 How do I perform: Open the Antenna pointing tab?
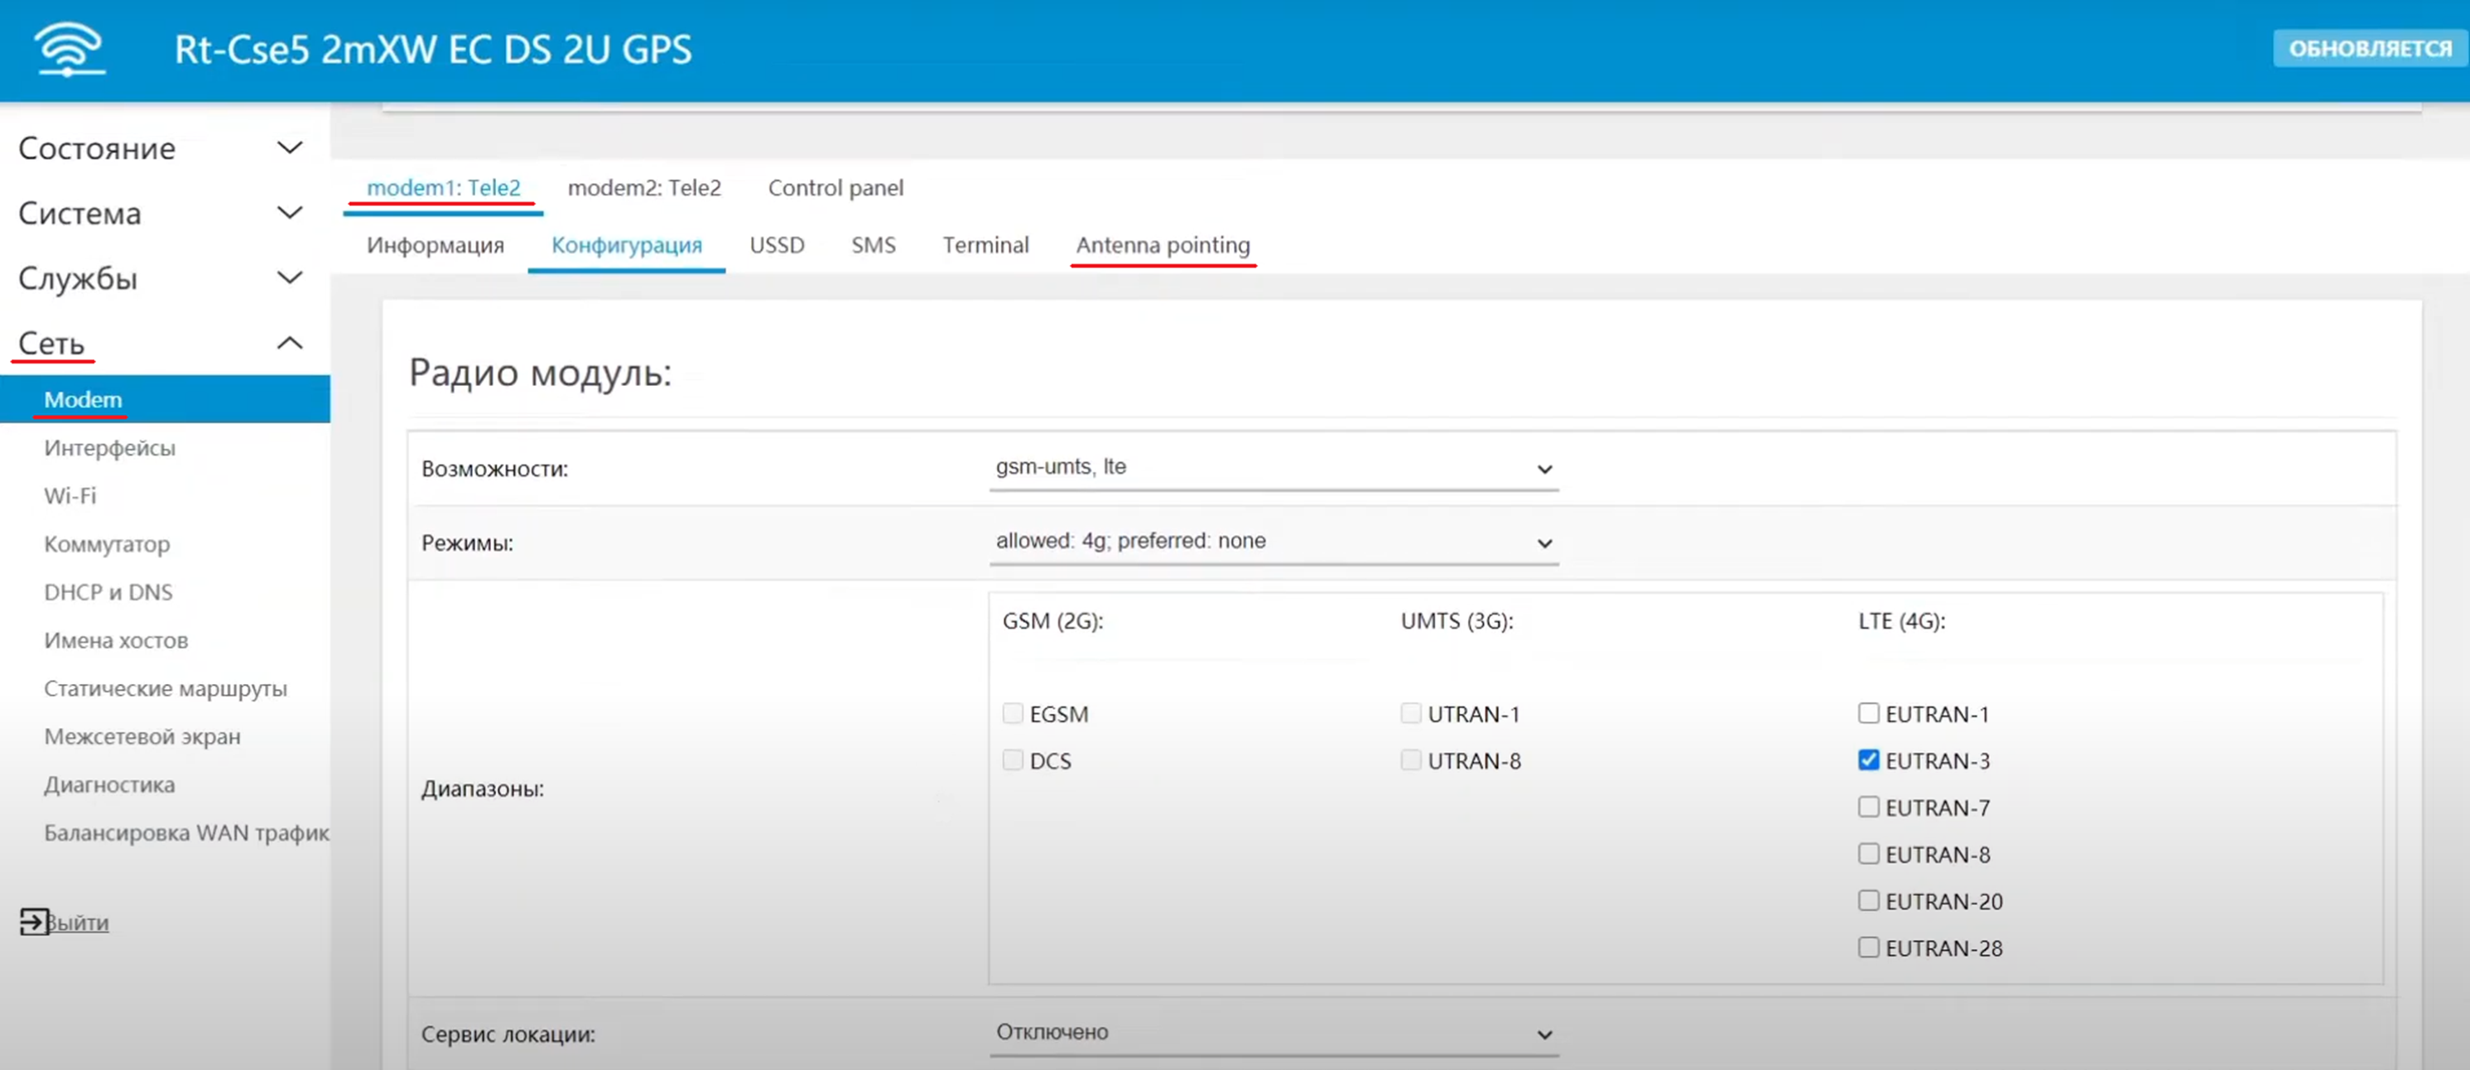(x=1163, y=245)
